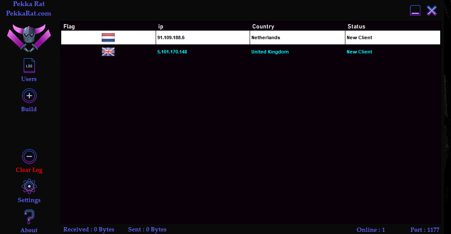
Task: Close the window with the X button
Action: click(x=432, y=11)
